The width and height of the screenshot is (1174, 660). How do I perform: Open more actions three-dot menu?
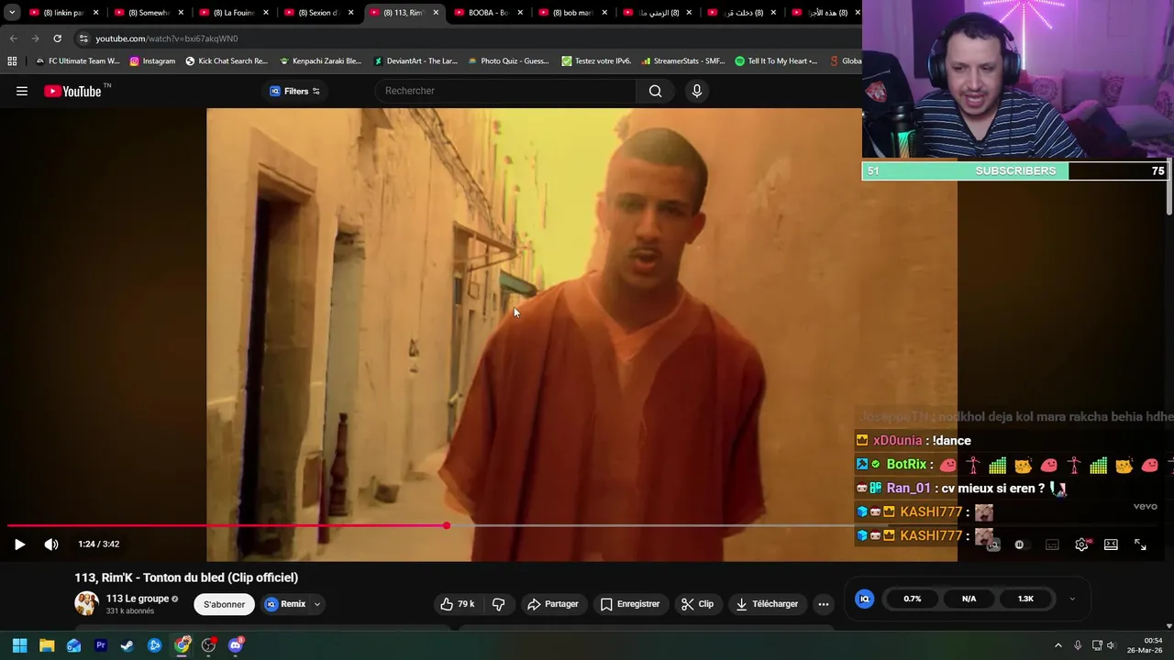pyautogui.click(x=823, y=604)
